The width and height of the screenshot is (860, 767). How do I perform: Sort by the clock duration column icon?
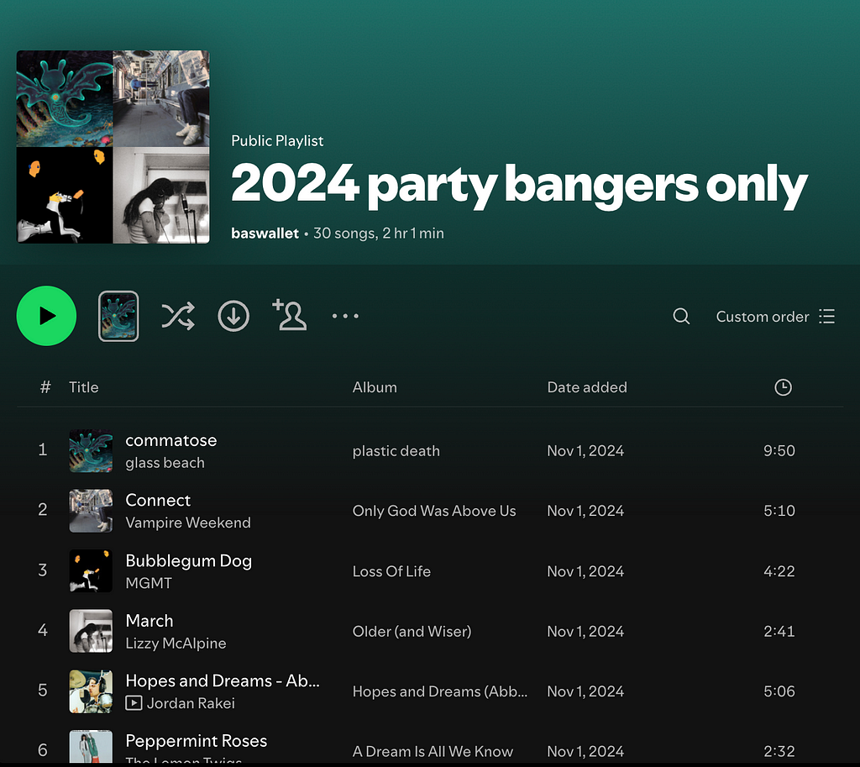pos(783,387)
